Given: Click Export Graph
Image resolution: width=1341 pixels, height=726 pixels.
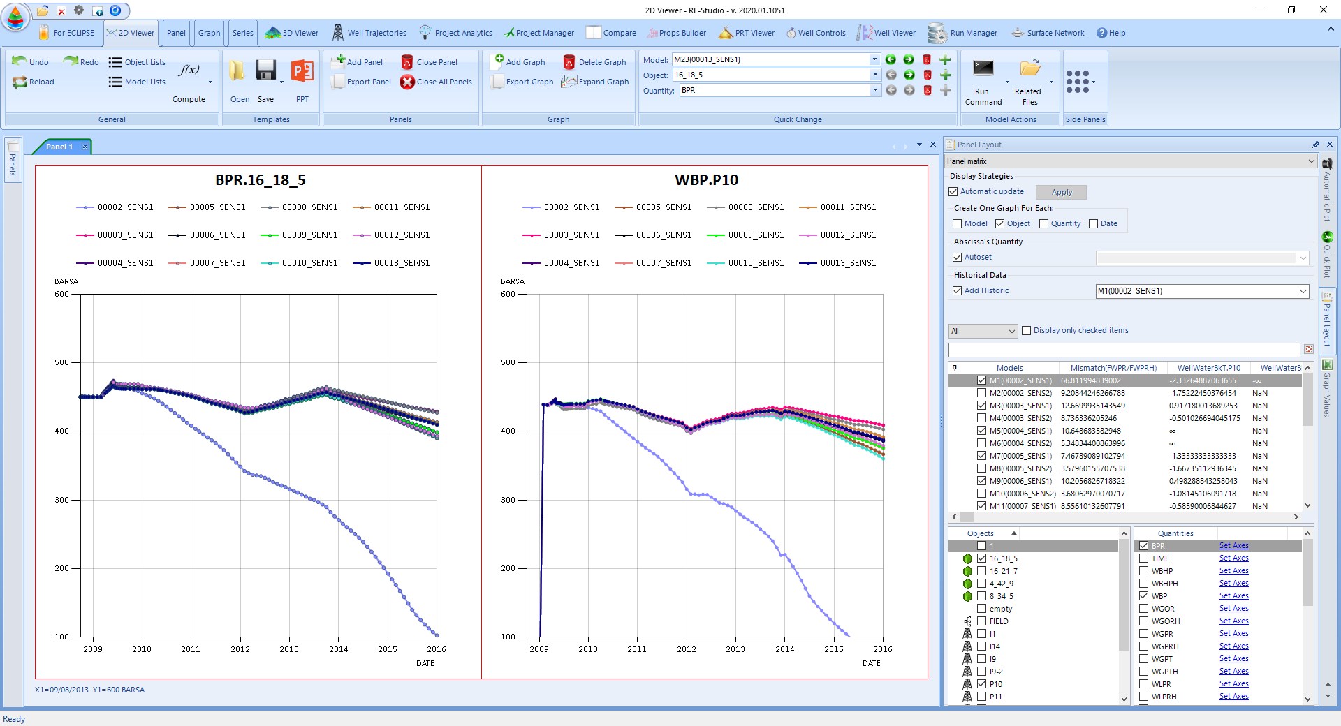Looking at the screenshot, I should pyautogui.click(x=522, y=82).
